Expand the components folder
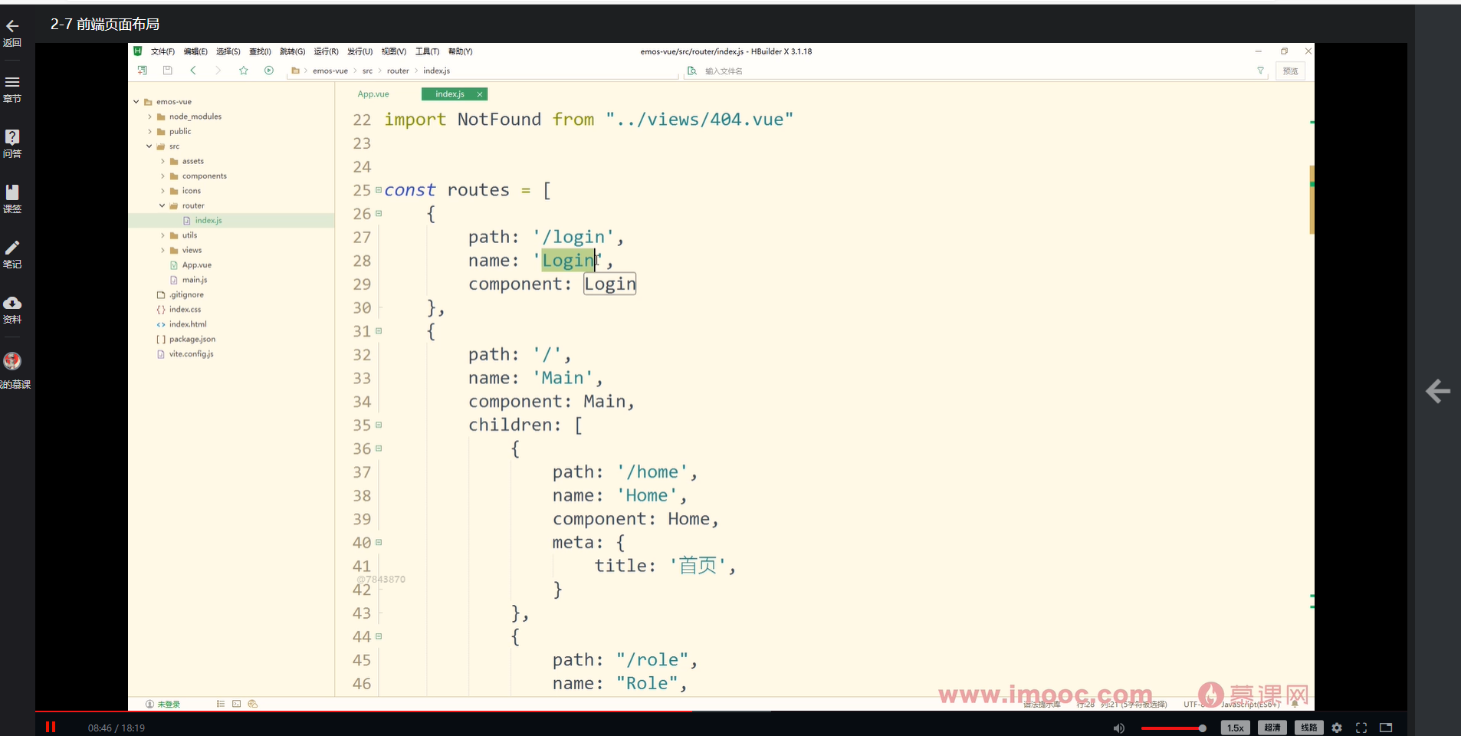This screenshot has height=736, width=1461. (163, 176)
